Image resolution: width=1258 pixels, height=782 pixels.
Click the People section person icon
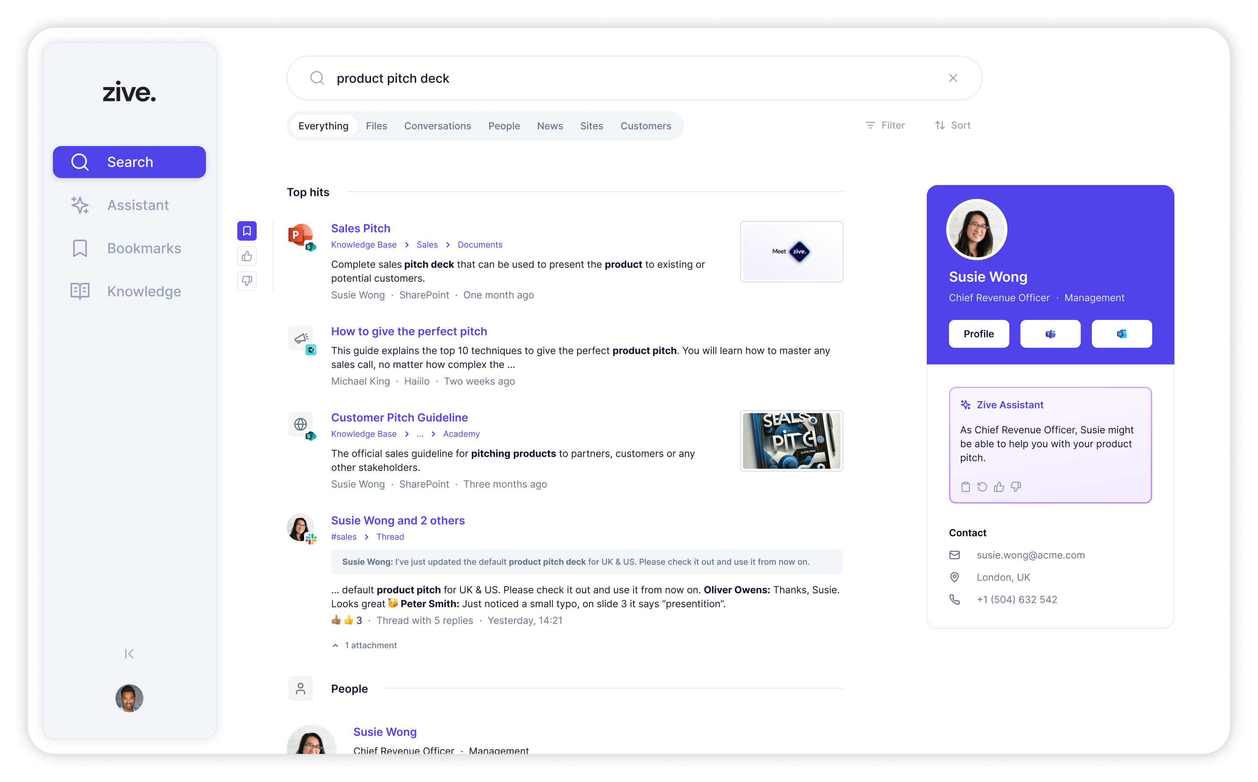pos(300,689)
